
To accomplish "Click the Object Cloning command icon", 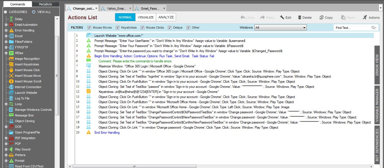I will [11, 121].
